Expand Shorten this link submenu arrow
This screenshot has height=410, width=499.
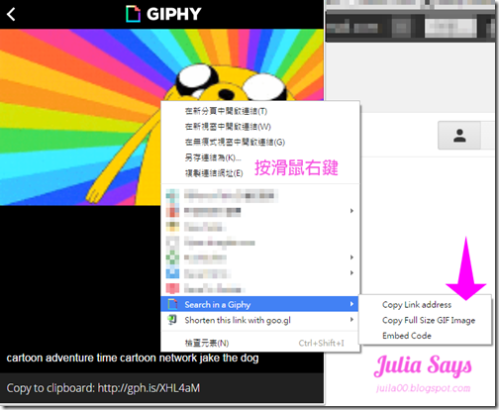click(351, 320)
